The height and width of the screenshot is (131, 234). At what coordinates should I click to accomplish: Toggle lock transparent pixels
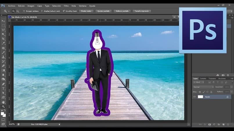200,92
